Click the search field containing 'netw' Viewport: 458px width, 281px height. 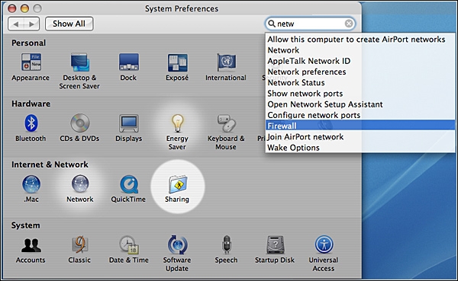(x=310, y=24)
